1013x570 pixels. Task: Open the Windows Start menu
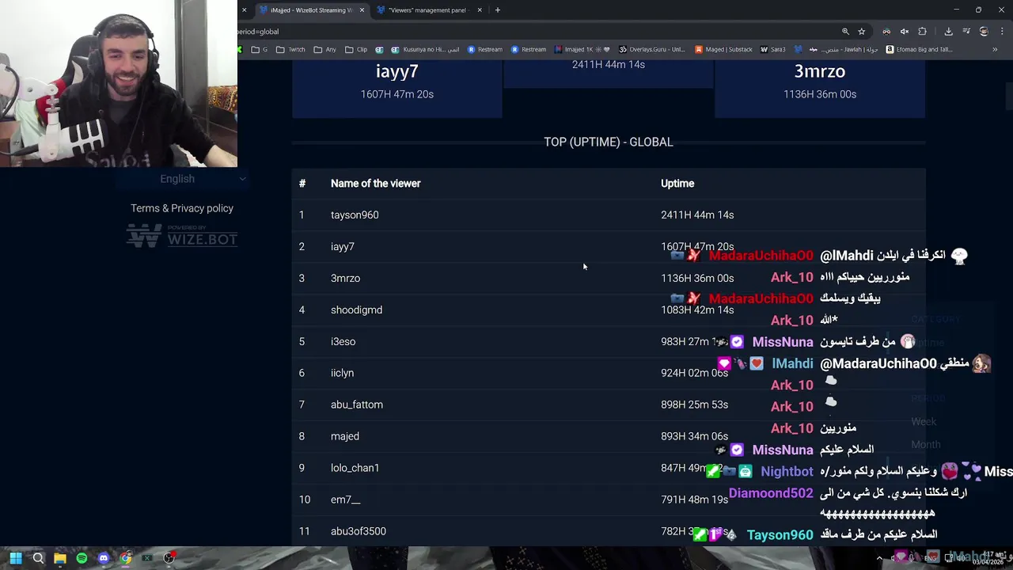(16, 558)
